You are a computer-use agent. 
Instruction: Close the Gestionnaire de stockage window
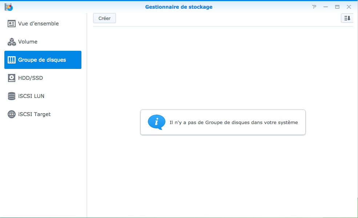point(349,7)
